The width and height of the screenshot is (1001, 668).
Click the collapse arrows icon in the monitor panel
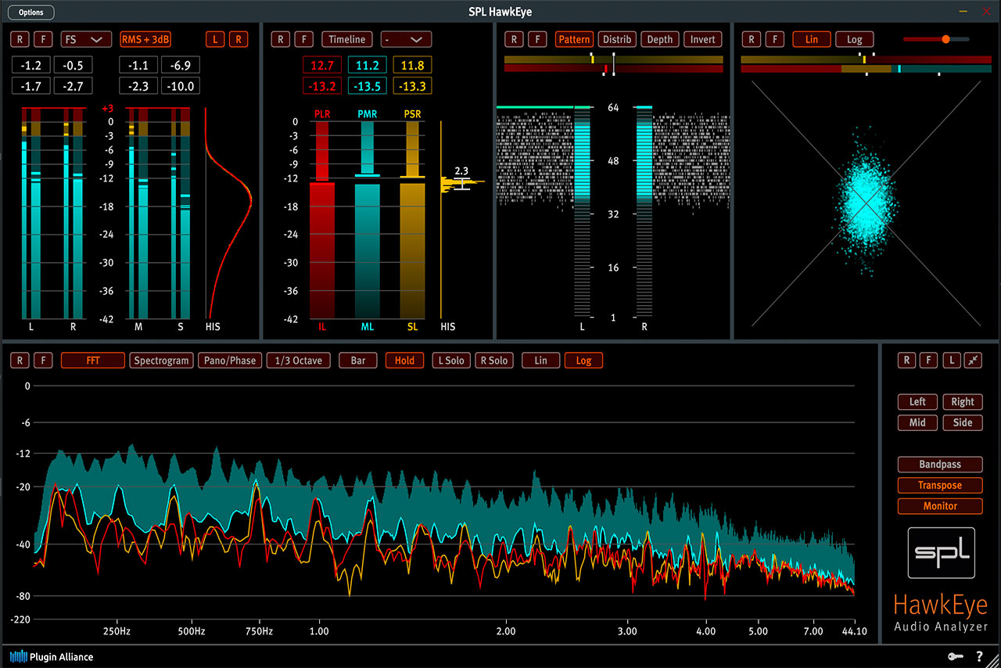point(973,361)
